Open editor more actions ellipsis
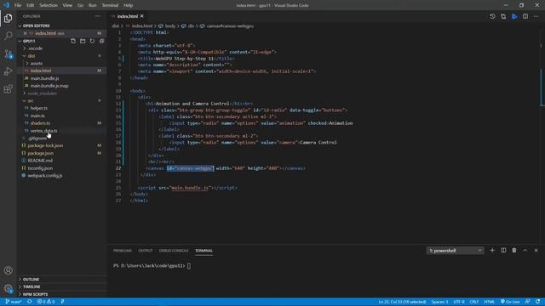Viewport: 545px width, 306px height. click(536, 16)
